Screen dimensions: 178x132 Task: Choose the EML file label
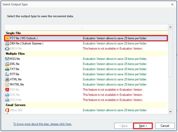pyautogui.click(x=14, y=64)
